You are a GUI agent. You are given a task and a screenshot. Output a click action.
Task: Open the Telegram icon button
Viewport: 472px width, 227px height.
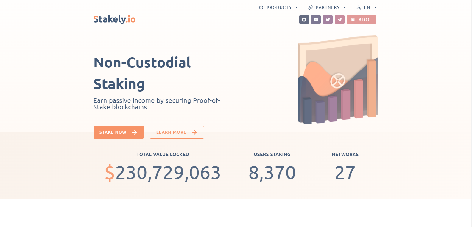339,20
